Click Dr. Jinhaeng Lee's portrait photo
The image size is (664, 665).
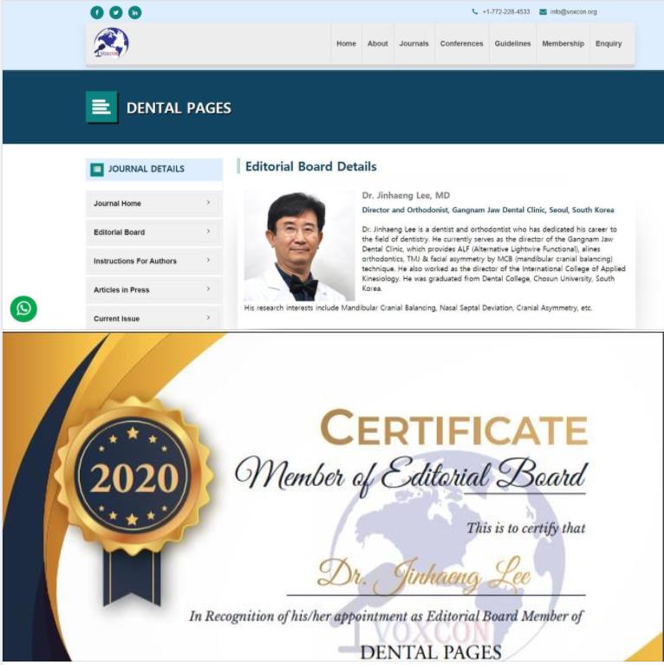299,246
